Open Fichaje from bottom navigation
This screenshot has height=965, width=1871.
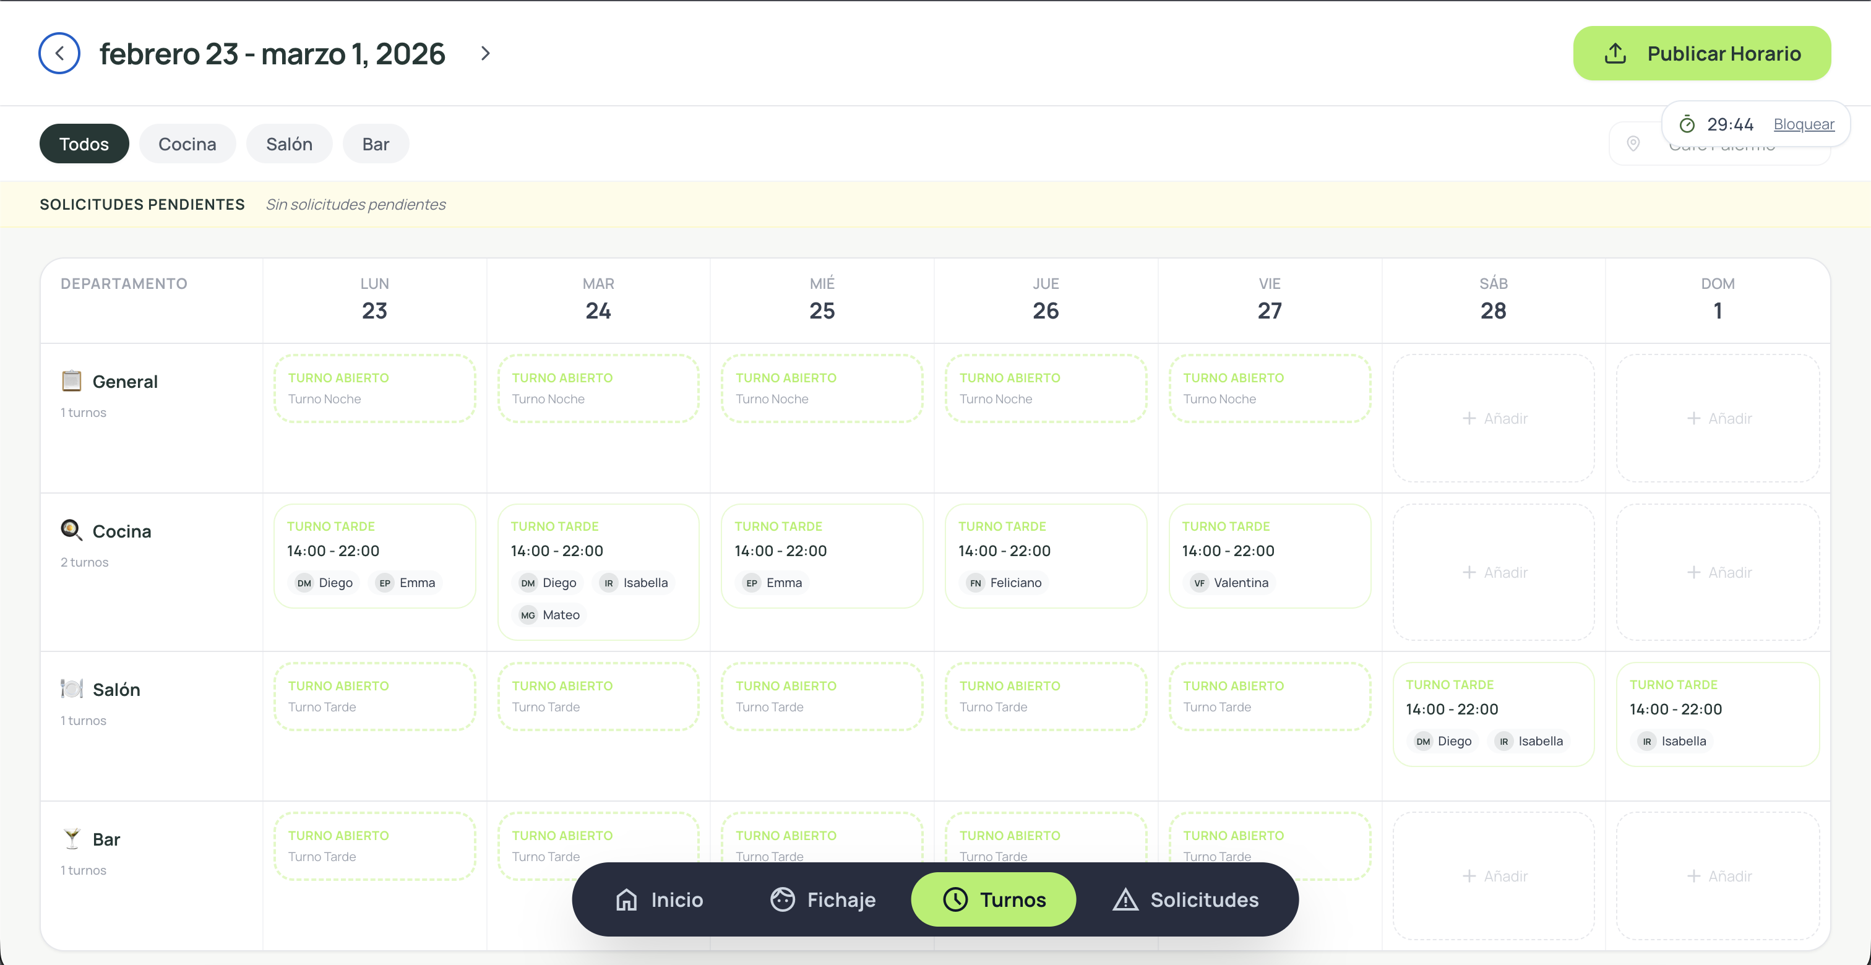tap(823, 899)
